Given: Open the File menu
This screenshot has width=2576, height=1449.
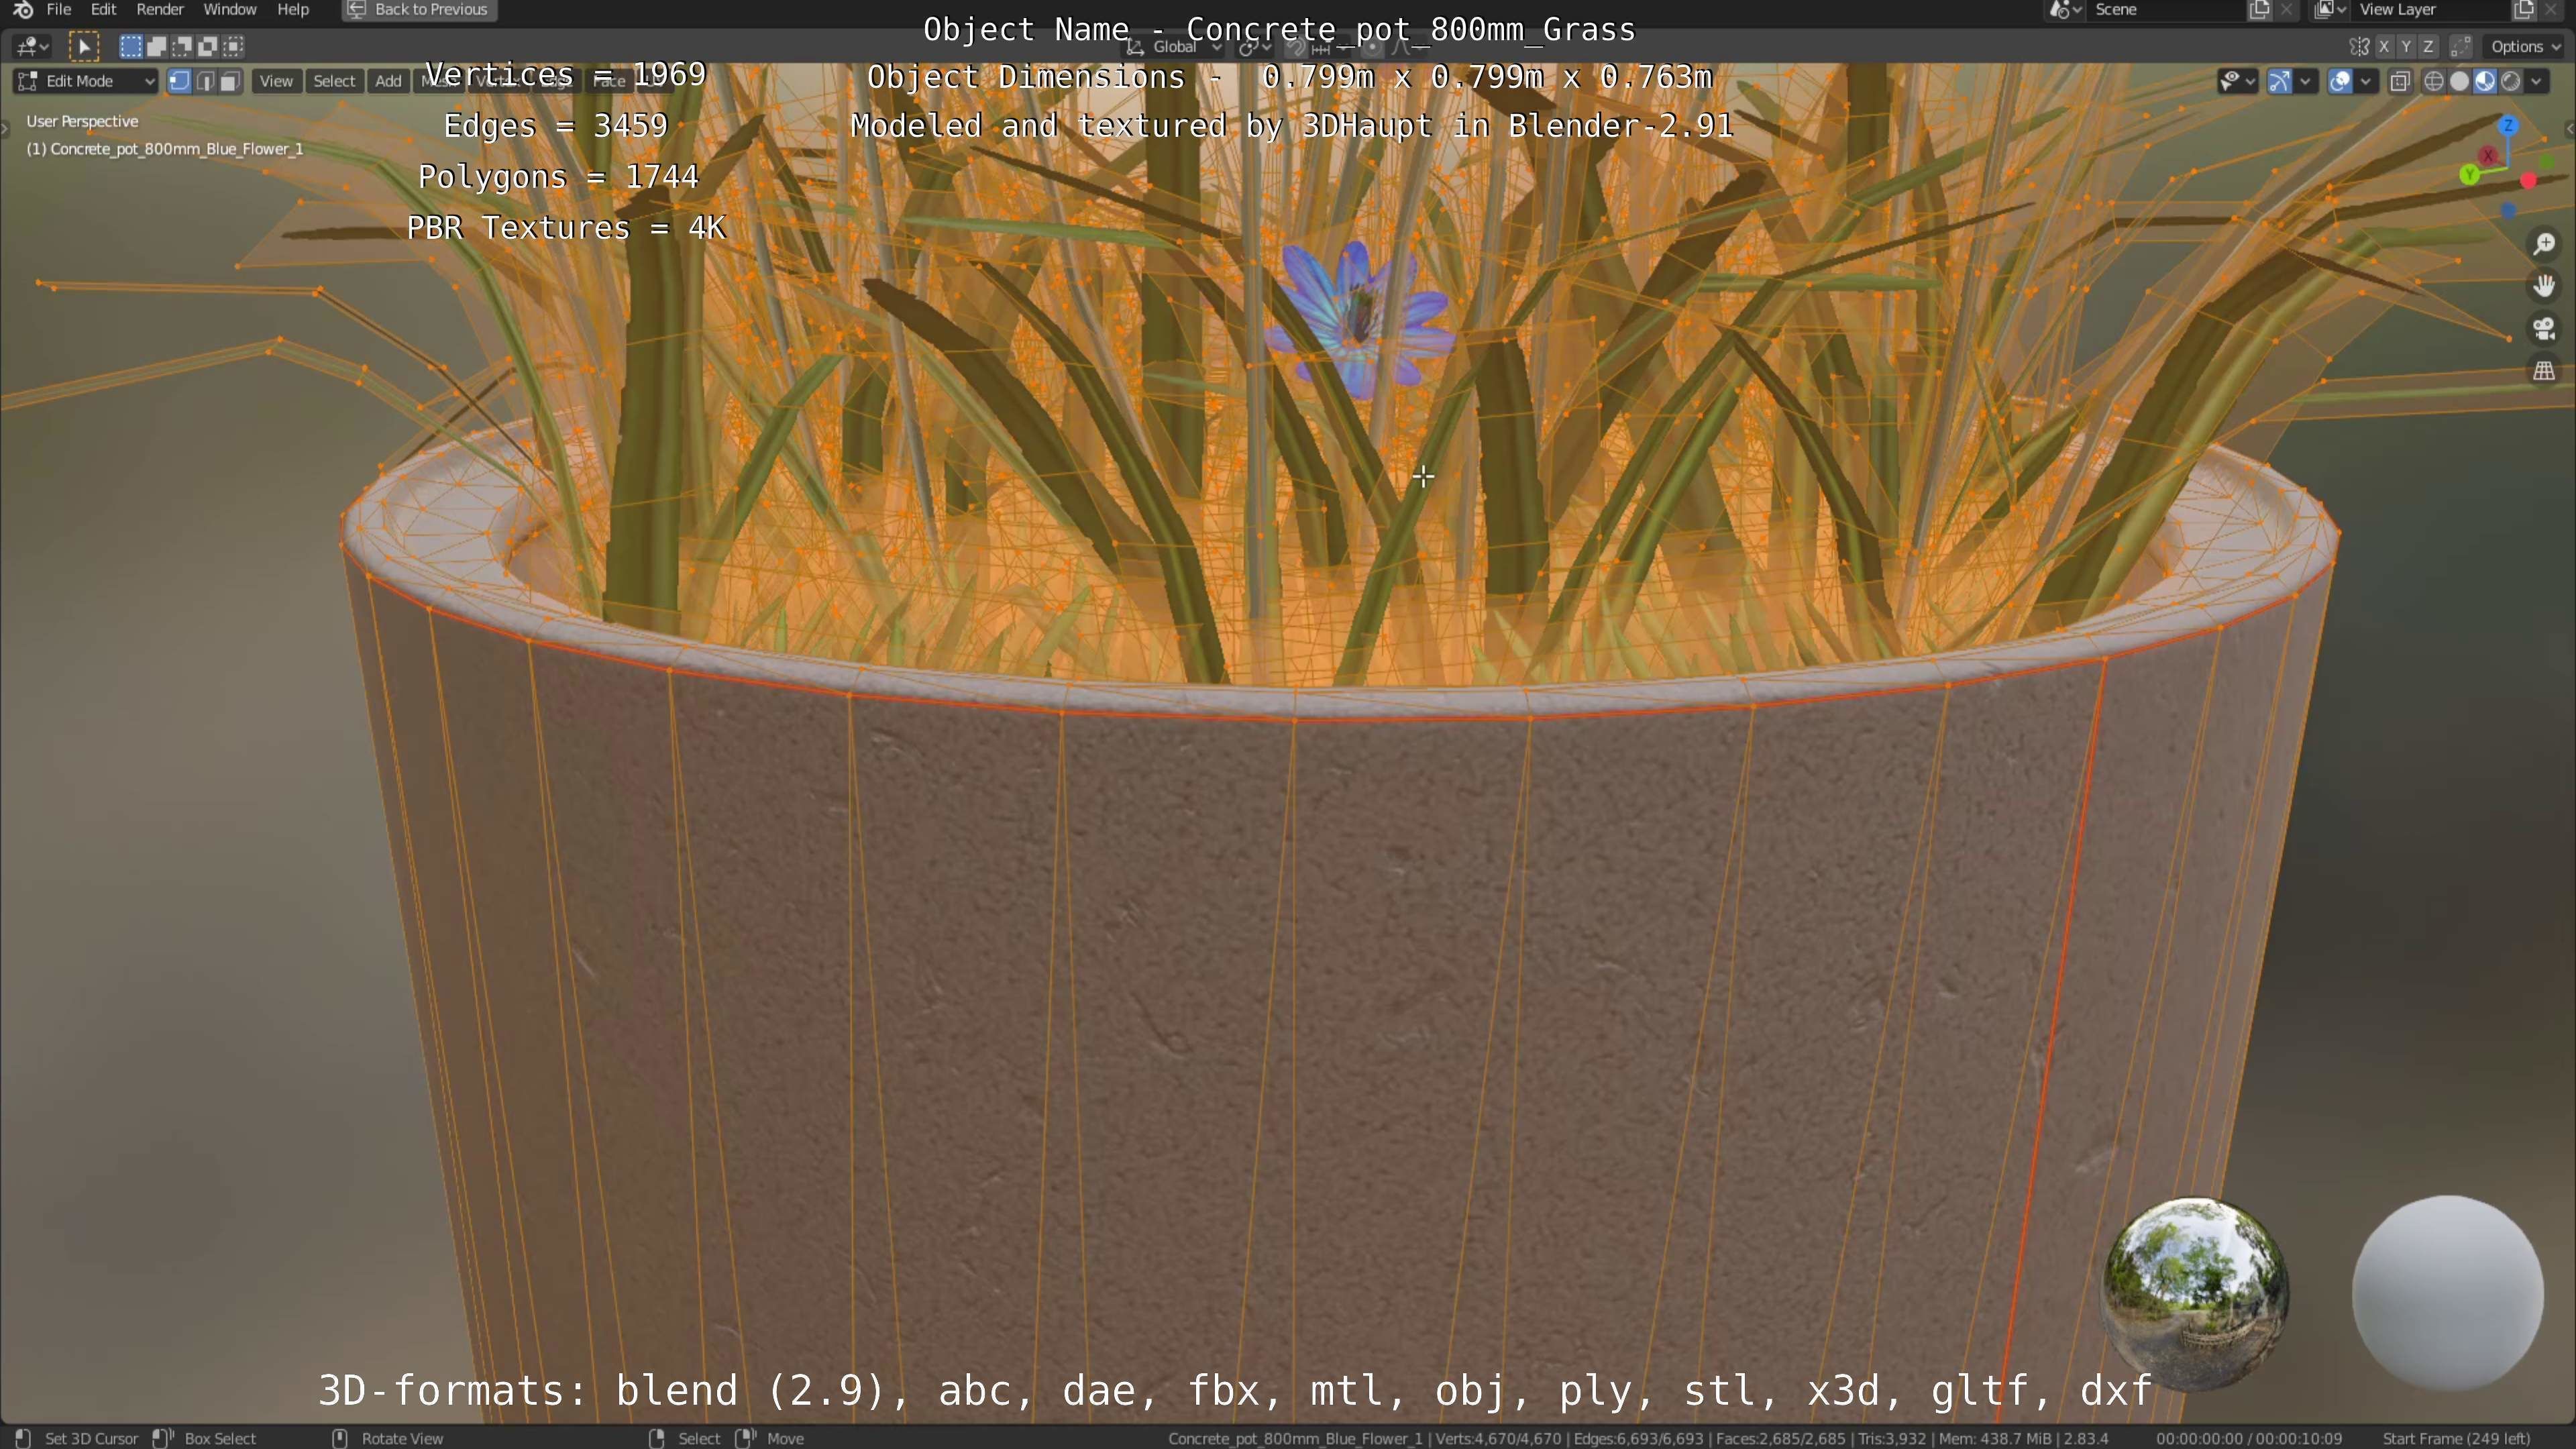Looking at the screenshot, I should (59, 10).
